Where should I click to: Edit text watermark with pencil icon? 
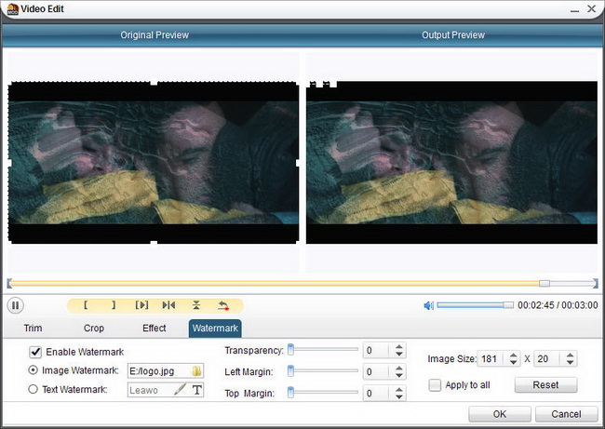click(x=180, y=389)
